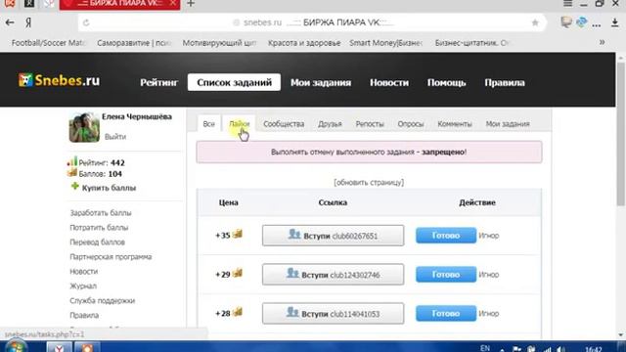Click Игнор for club124302746 task
626x352 pixels.
[489, 275]
